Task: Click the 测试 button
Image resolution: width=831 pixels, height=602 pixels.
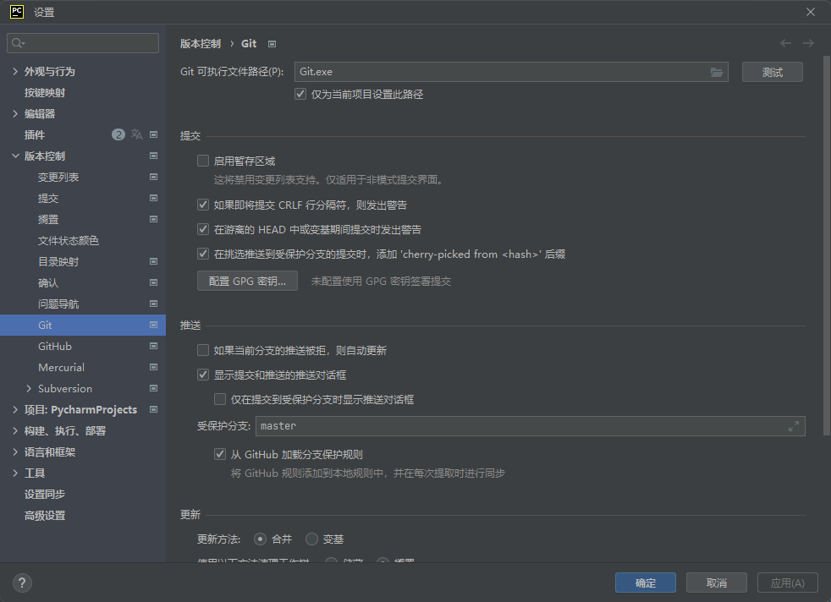Action: pos(772,72)
